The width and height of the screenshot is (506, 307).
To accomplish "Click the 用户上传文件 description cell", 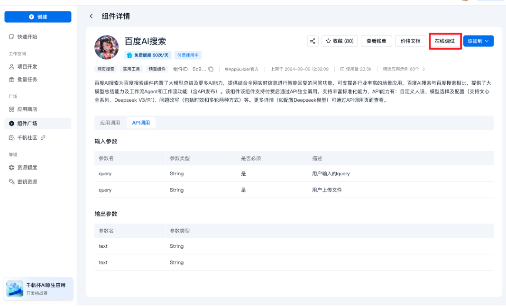I will click(327, 190).
